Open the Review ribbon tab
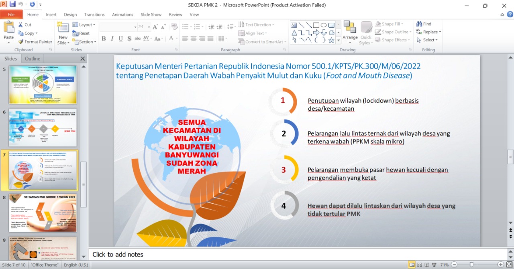 176,14
